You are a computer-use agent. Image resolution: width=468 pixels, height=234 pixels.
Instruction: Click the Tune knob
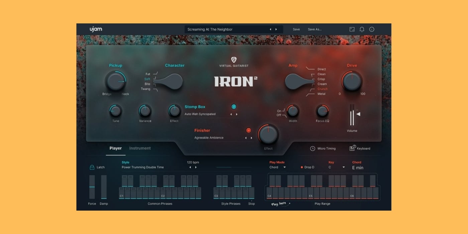pyautogui.click(x=116, y=111)
